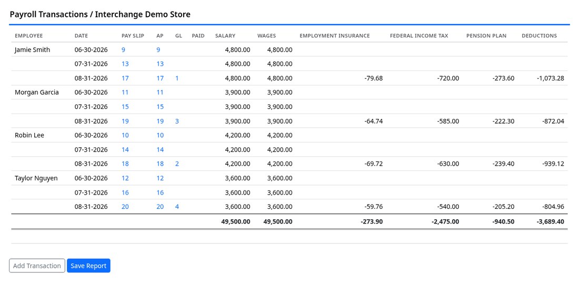
Task: Open AP entry 14 link
Action: pos(160,149)
